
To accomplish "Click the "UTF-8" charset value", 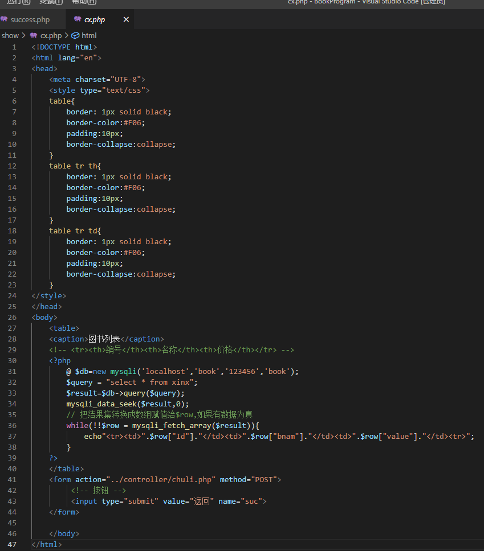I will coord(125,80).
